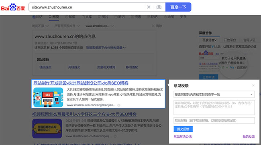Close the 意见反馈 dialog

coord(253,85)
